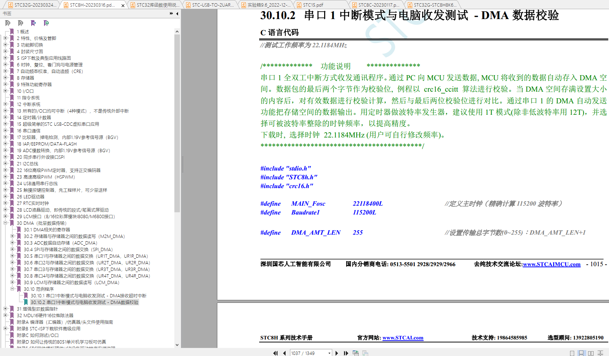The height and width of the screenshot is (356, 609).
Task: Open the bookmark options green dropdown icon
Action: tap(46, 23)
